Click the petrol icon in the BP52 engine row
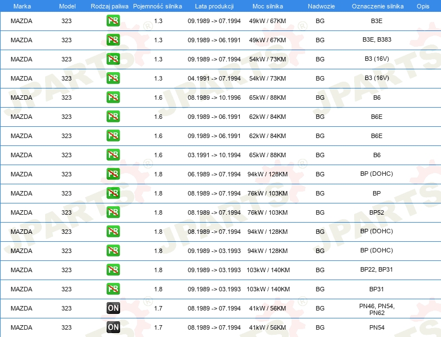The width and height of the screenshot is (441, 337). 113,212
